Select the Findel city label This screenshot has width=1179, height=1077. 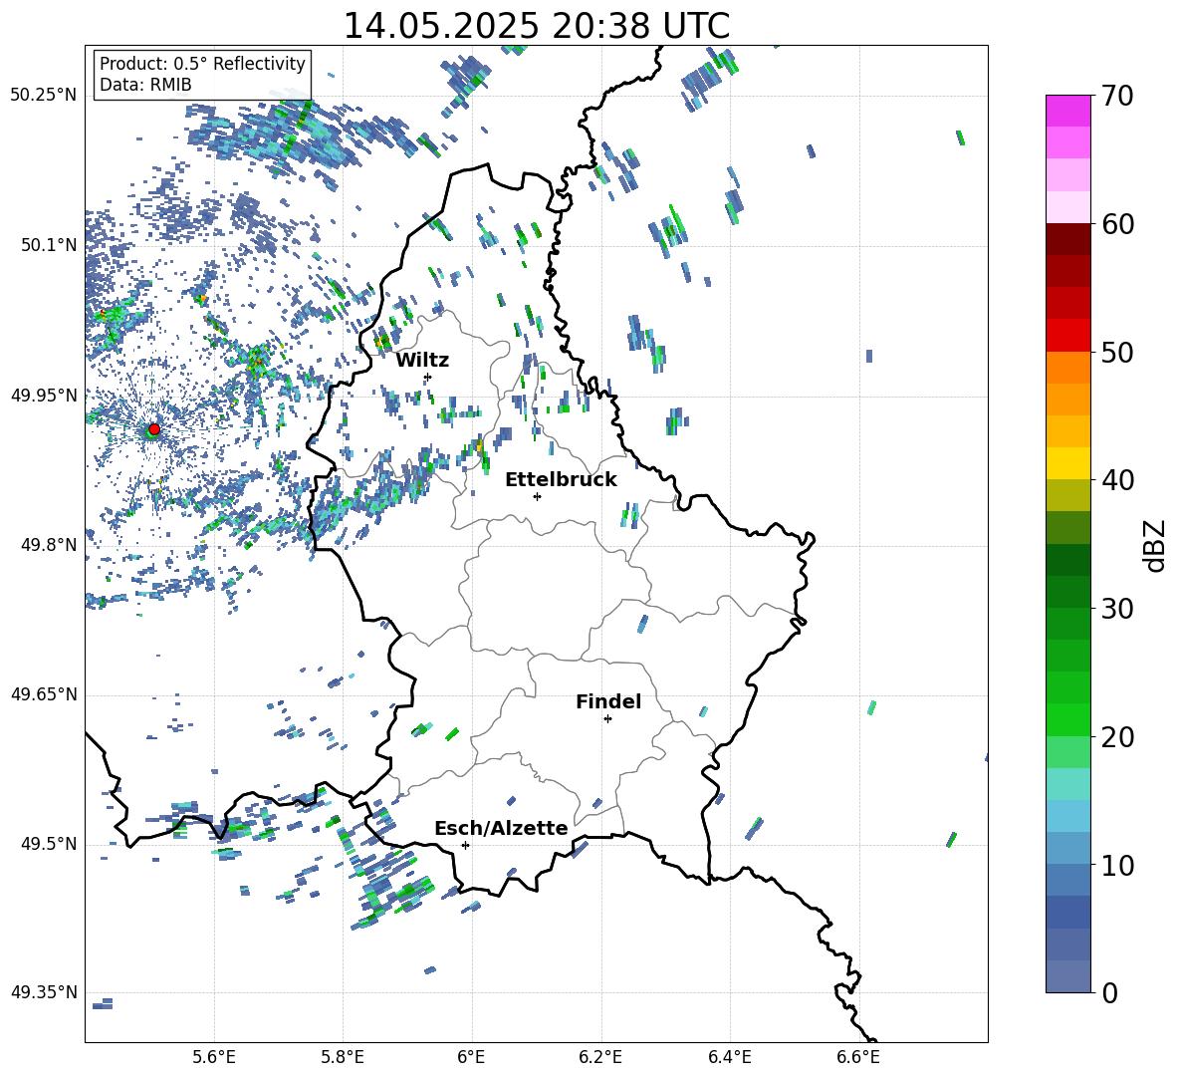(608, 701)
